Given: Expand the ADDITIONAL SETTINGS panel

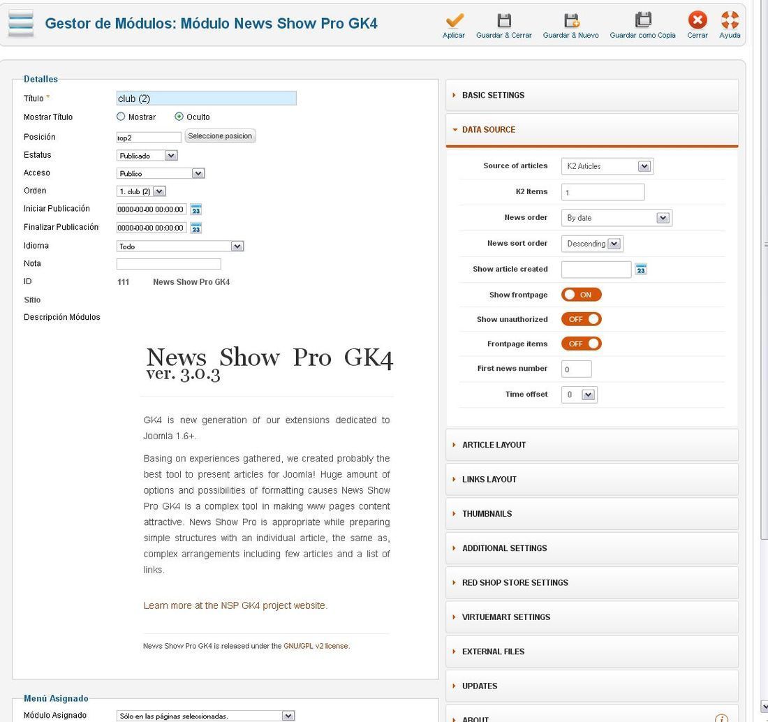Looking at the screenshot, I should 591,548.
